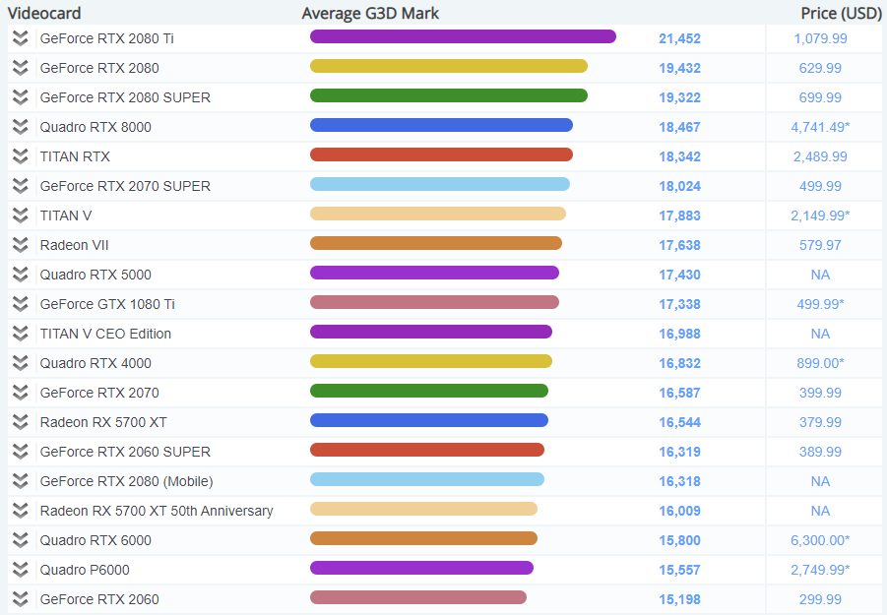Click the 15,198 G3D Mark score
This screenshot has height=615, width=887.
coord(680,599)
